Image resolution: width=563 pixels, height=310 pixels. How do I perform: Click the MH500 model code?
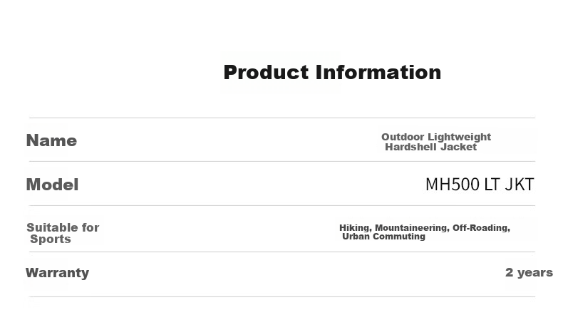[x=453, y=185]
